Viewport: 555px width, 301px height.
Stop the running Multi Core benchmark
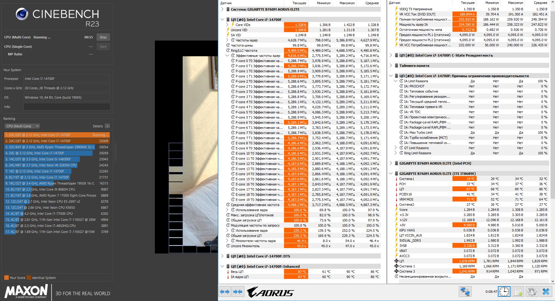pyautogui.click(x=103, y=37)
